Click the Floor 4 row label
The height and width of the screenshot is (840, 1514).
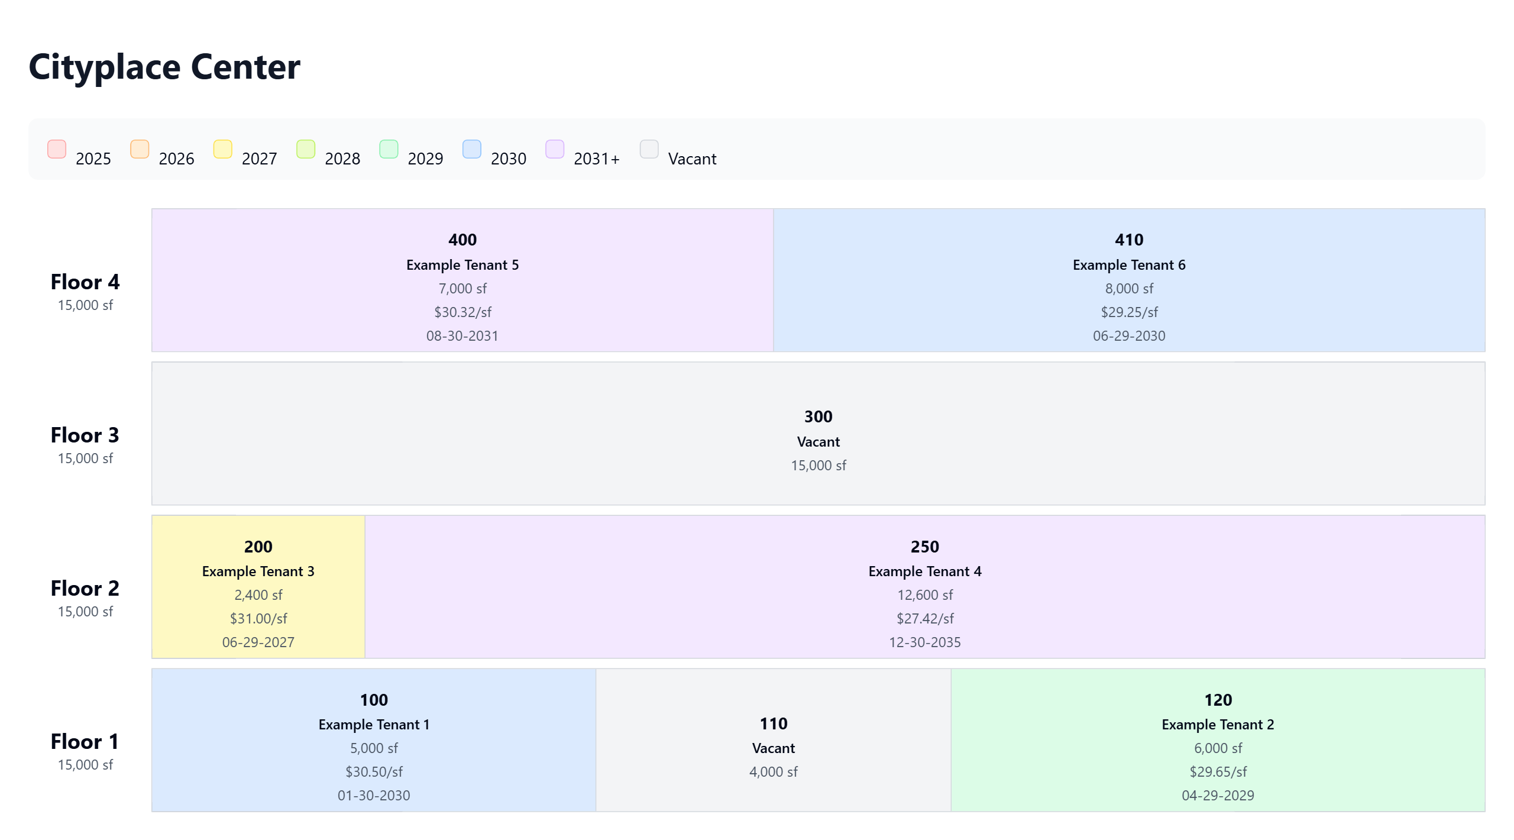click(85, 283)
